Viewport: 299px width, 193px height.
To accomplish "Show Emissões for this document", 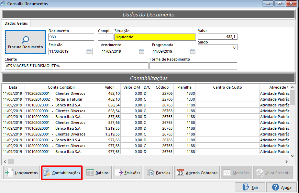I will click(128, 172).
